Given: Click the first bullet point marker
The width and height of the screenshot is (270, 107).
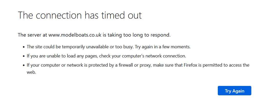Looking at the screenshot, I should pyautogui.click(x=24, y=47).
